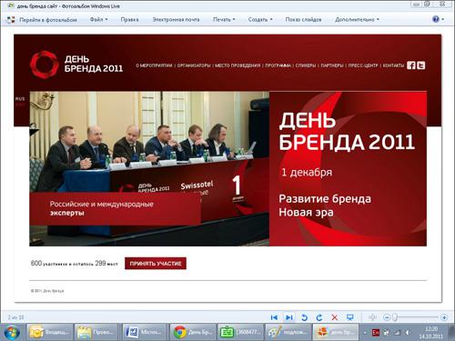Select Показ слайдов in toolbar
The height and width of the screenshot is (341, 455).
pos(303,19)
